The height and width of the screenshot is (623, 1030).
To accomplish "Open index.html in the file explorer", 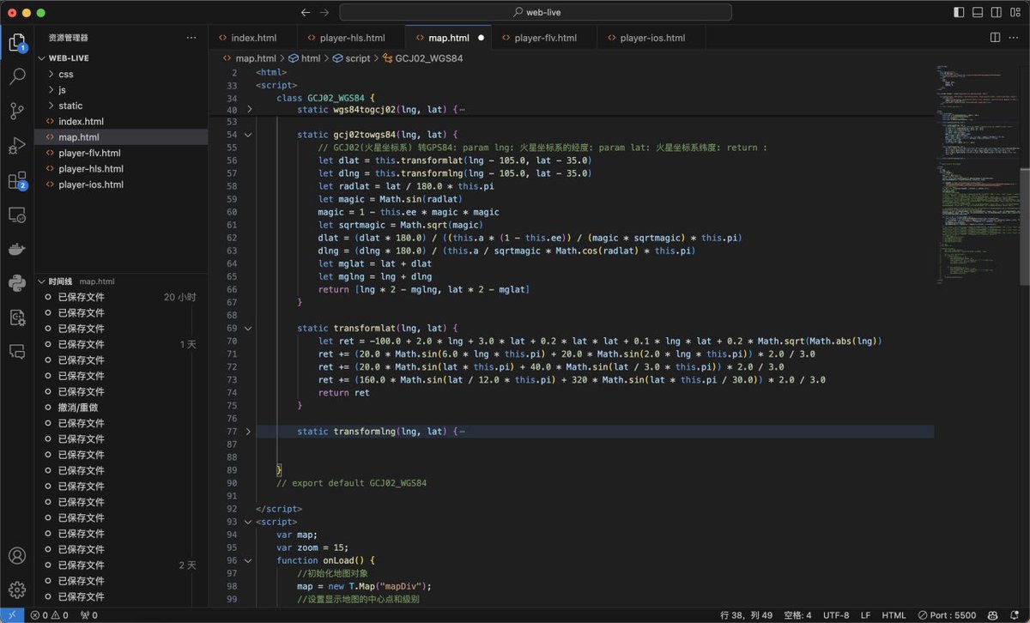I will point(121,121).
